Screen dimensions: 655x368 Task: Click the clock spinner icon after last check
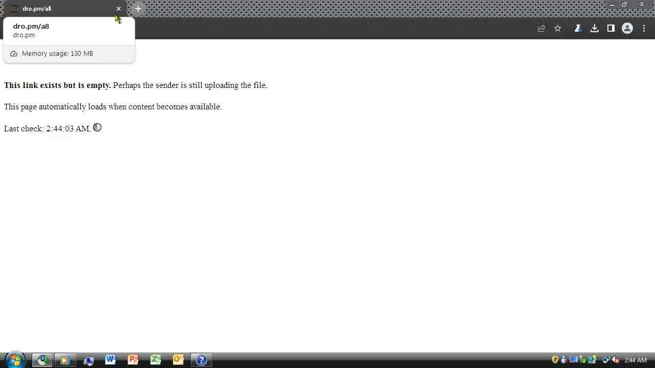point(97,127)
